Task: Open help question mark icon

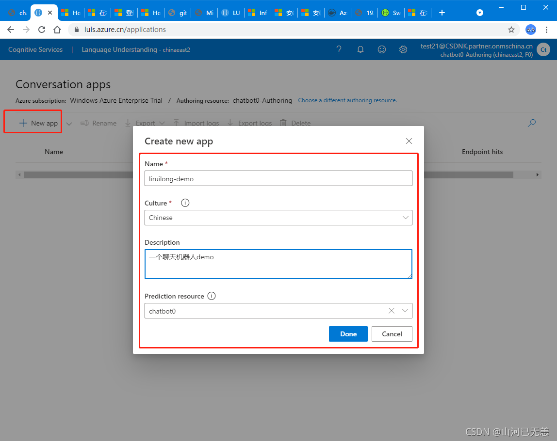Action: pyautogui.click(x=339, y=49)
